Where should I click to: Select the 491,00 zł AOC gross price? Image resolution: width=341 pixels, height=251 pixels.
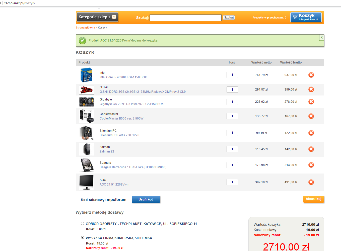(x=291, y=182)
